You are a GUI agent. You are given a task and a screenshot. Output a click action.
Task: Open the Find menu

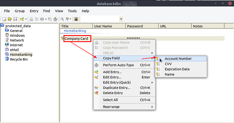coord(47,11)
